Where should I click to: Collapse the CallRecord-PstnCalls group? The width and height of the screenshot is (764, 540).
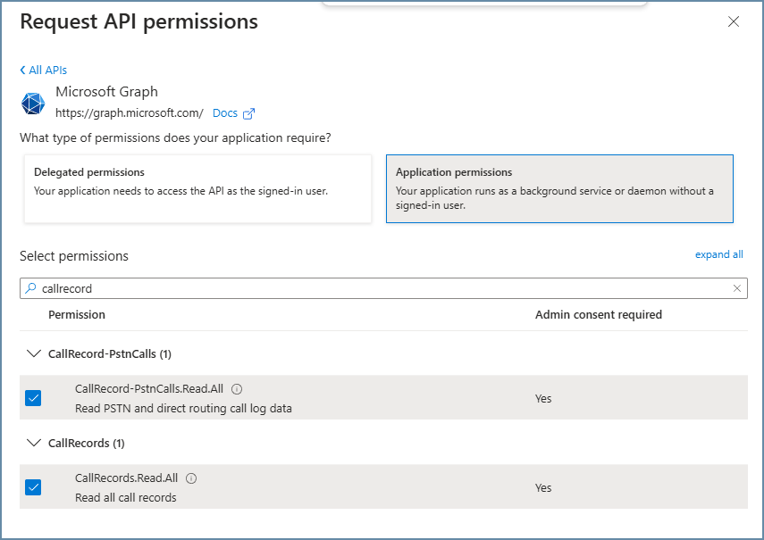(35, 353)
